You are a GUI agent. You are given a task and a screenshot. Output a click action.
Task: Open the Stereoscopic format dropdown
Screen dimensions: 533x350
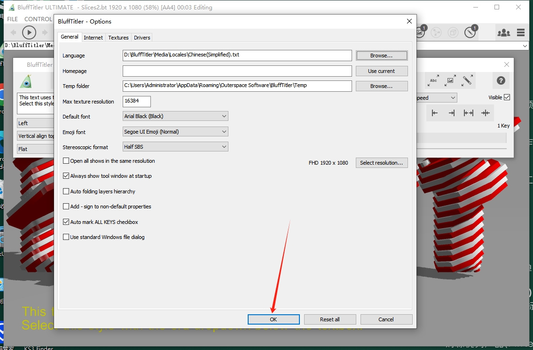(x=175, y=147)
